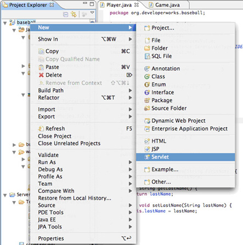Click the Source Folder icon
The image size is (243, 245).
click(147, 108)
